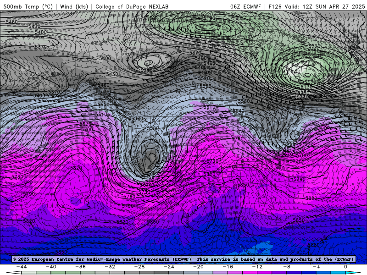Click the -8 color scale label
This screenshot has height=275, width=367.
point(287,267)
